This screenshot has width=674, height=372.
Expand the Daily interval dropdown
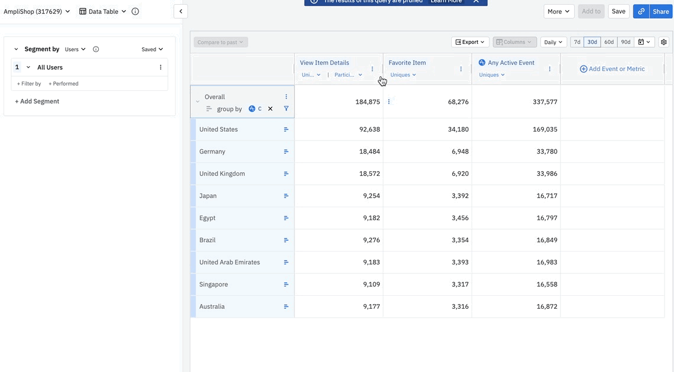(x=553, y=42)
